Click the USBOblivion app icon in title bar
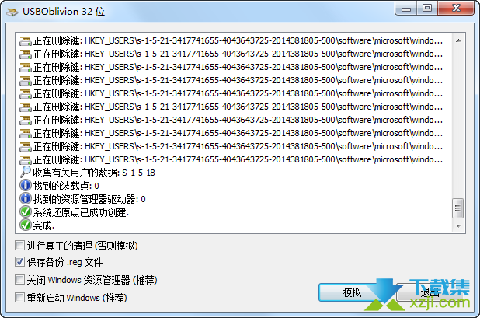 (12, 12)
